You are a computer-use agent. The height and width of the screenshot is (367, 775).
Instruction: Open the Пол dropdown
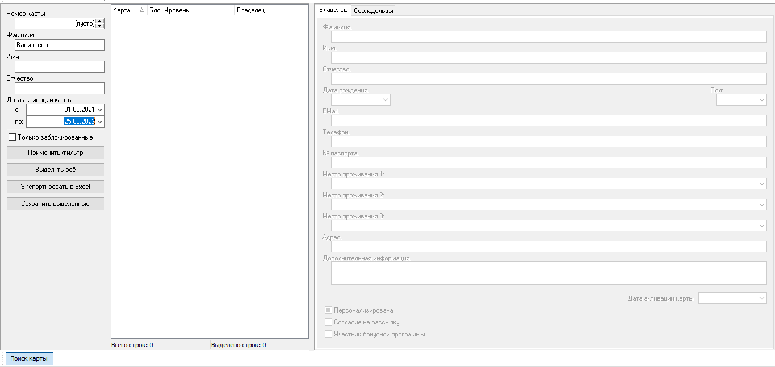(762, 100)
